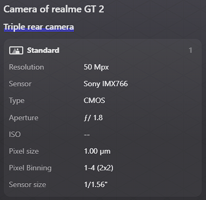The width and height of the screenshot is (206, 200).
Task: Click the 1/1.56" sensor size value
Action: 96,185
